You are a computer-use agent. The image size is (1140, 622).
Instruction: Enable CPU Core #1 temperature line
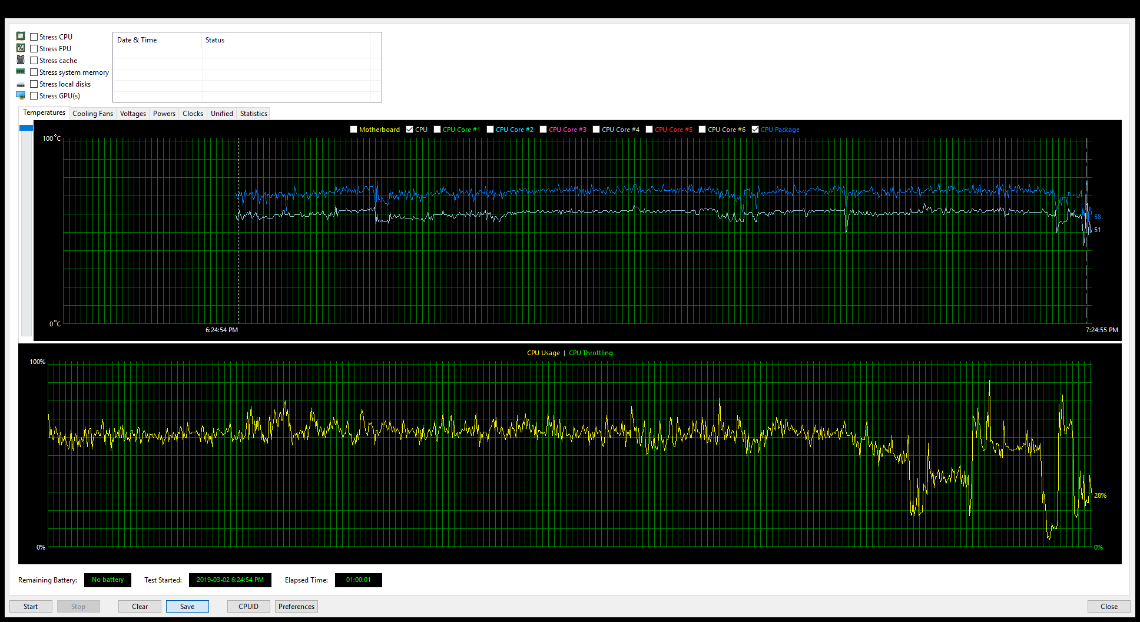(x=437, y=130)
